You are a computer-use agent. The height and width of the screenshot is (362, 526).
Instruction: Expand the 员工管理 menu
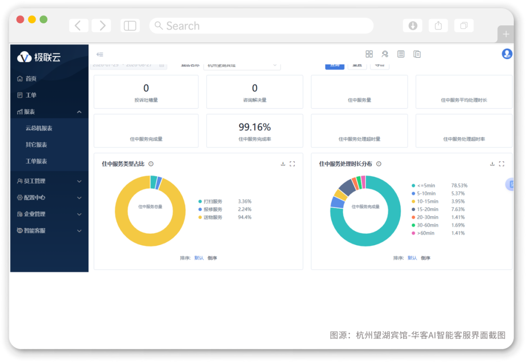pos(49,181)
